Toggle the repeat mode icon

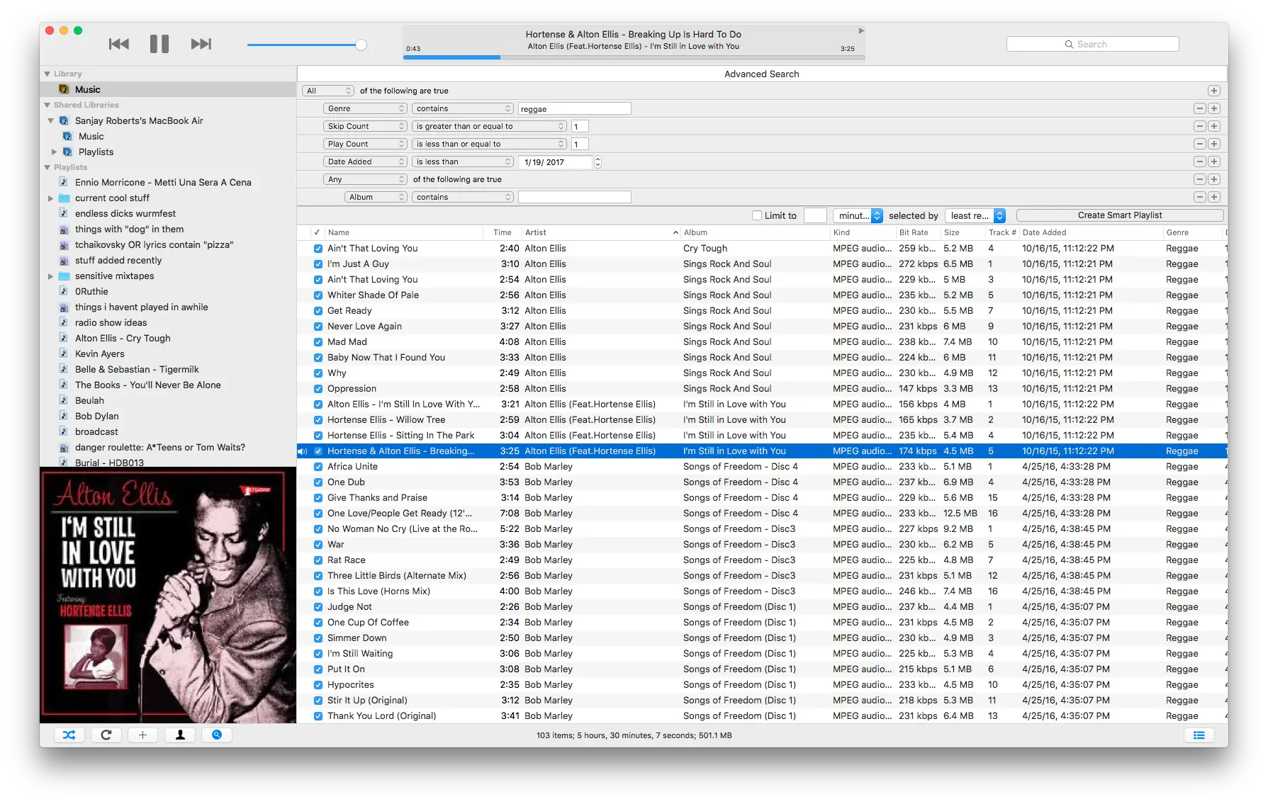tap(106, 735)
